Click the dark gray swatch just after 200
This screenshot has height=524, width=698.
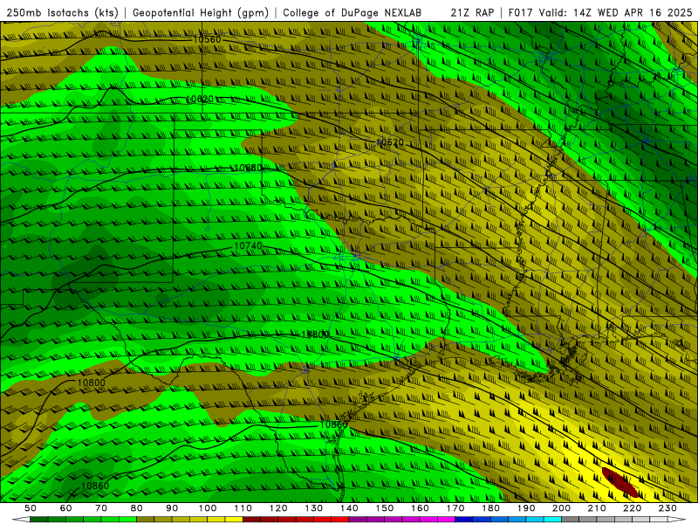(x=571, y=520)
